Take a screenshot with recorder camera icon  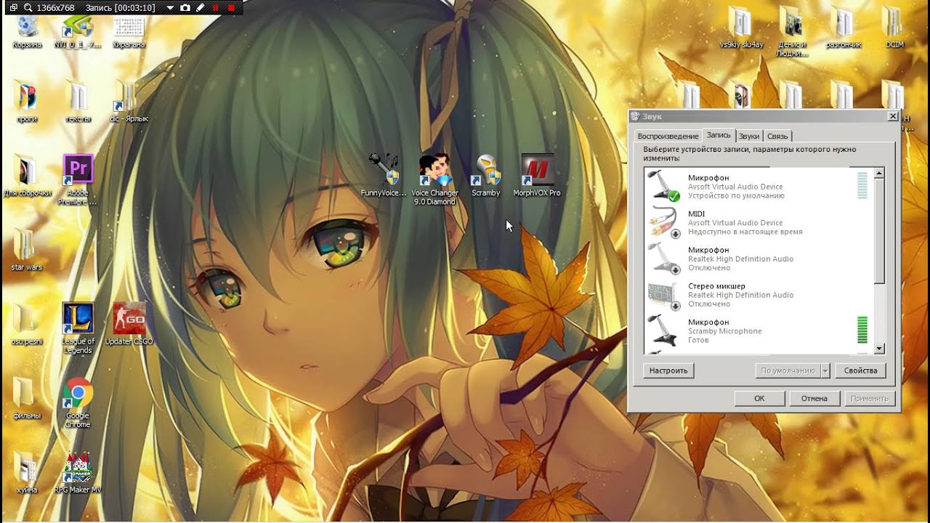(185, 7)
